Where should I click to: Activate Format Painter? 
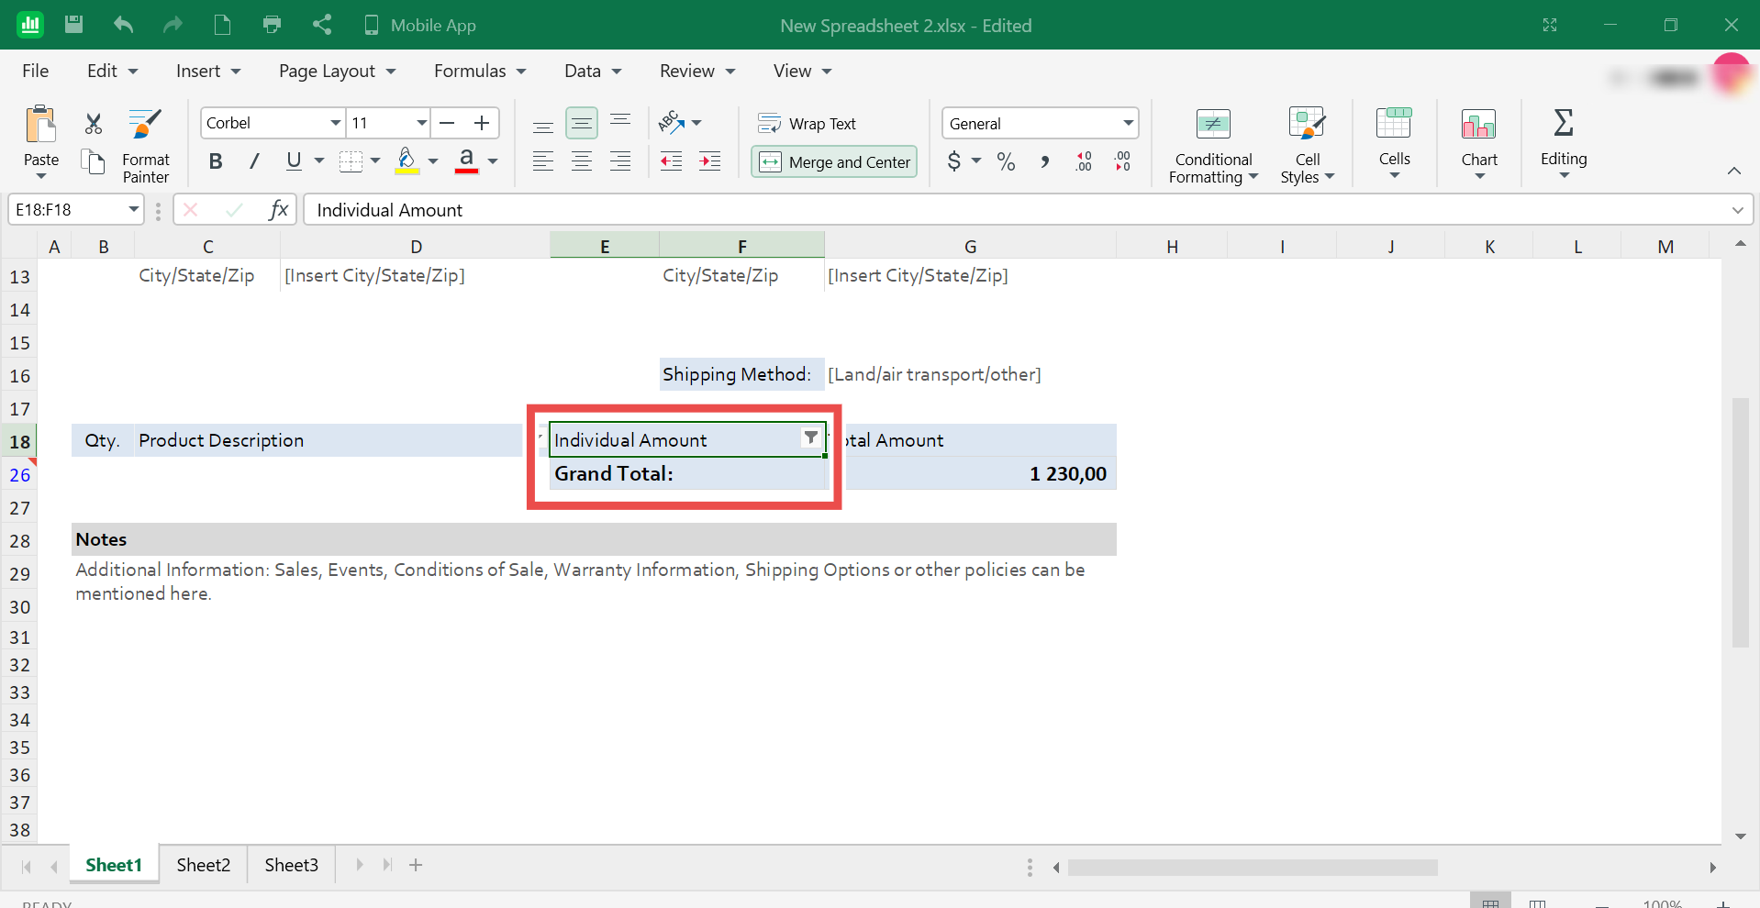pos(146,147)
